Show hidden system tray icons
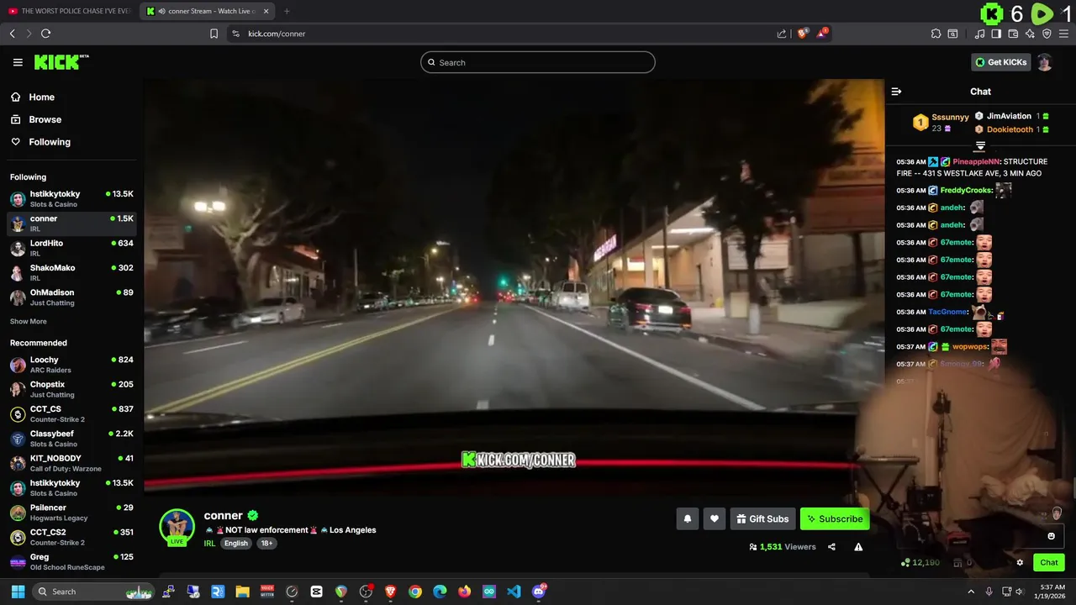The height and width of the screenshot is (605, 1076). tap(971, 592)
